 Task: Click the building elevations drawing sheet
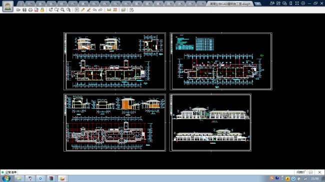[210, 123]
